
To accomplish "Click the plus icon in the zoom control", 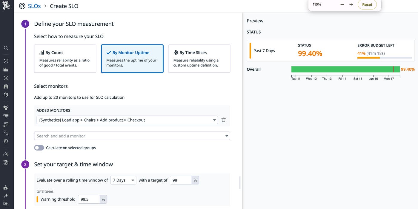I will click(x=351, y=4).
